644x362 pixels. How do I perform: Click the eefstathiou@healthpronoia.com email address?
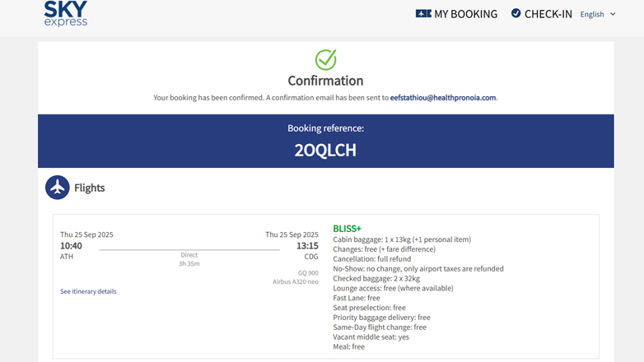[x=443, y=98]
